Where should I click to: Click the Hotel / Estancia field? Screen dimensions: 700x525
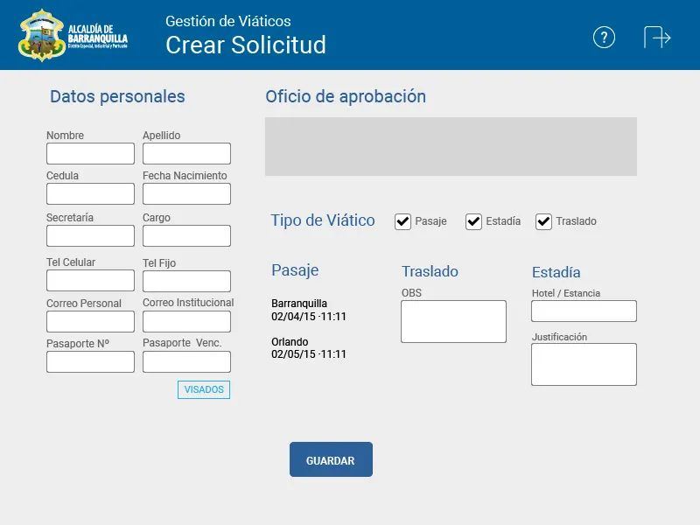pyautogui.click(x=584, y=311)
